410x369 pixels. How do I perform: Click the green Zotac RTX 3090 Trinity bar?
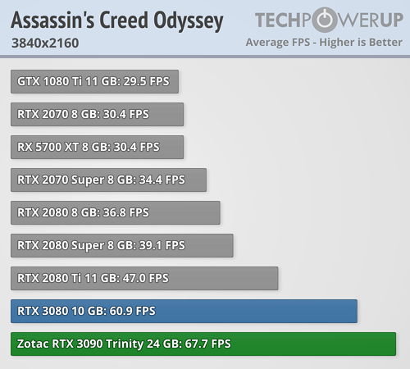tap(203, 344)
